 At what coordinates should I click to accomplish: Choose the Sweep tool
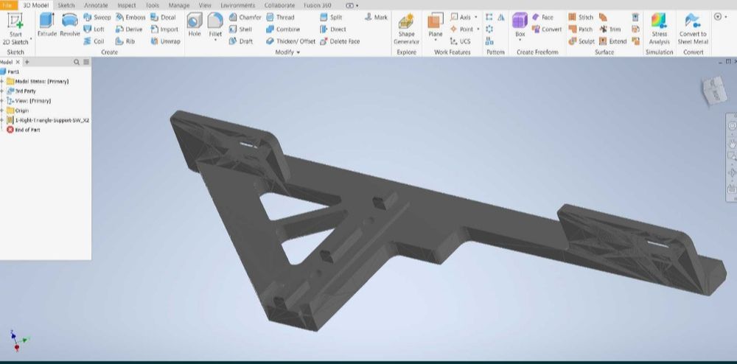97,18
